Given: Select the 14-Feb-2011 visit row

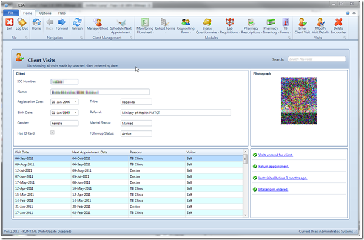Looking at the screenshot, I should pyautogui.click(x=129, y=201).
